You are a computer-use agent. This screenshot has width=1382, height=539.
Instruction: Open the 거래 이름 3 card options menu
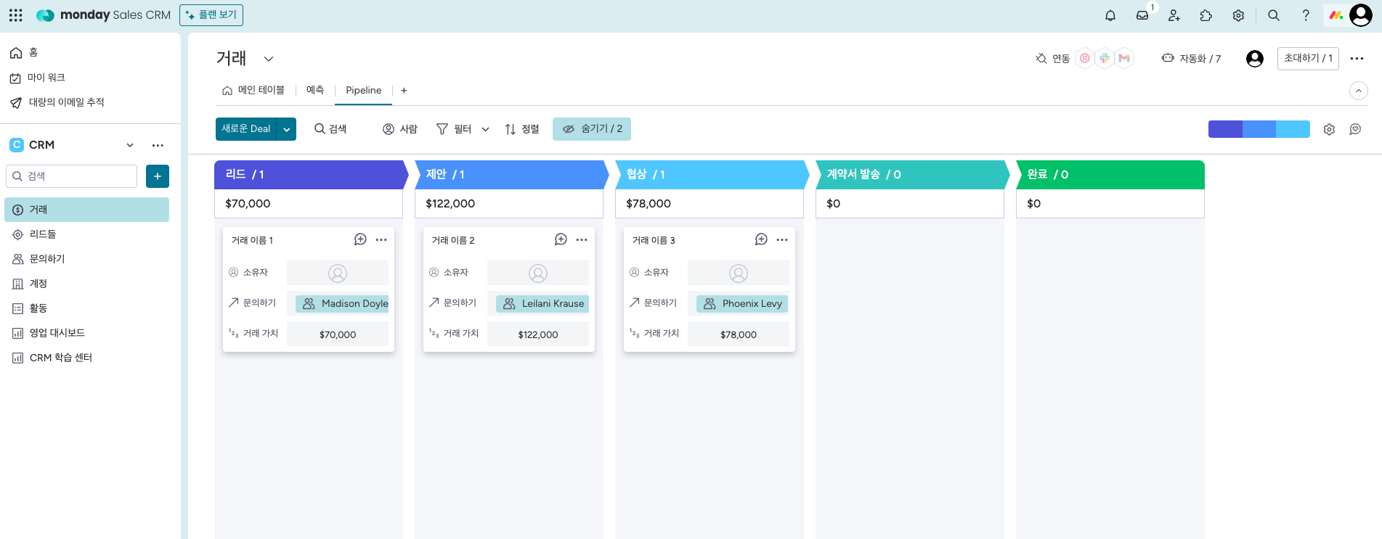point(782,239)
